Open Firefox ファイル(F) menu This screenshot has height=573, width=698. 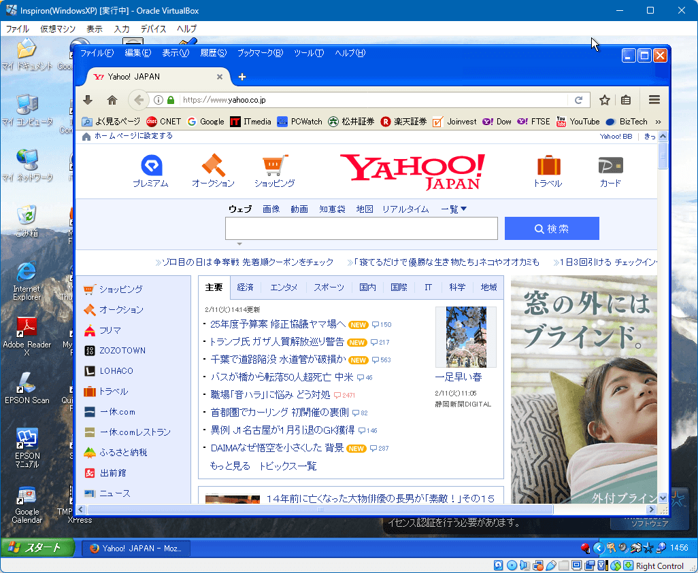[x=97, y=53]
